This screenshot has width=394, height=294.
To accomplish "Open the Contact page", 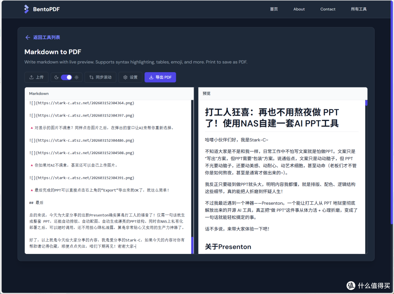I will [328, 9].
